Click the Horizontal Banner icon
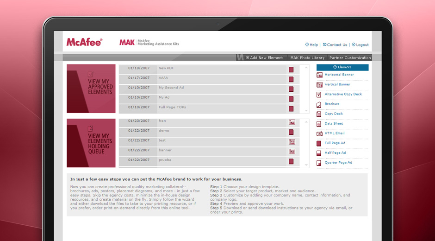 pyautogui.click(x=320, y=75)
